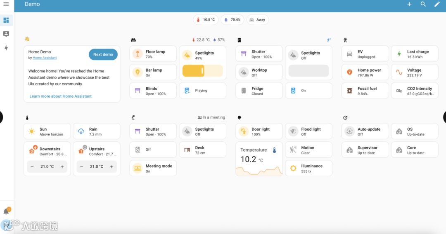Open the office Shutter icon
Image resolution: width=446 pixels, height=234 pixels.
[x=138, y=131]
